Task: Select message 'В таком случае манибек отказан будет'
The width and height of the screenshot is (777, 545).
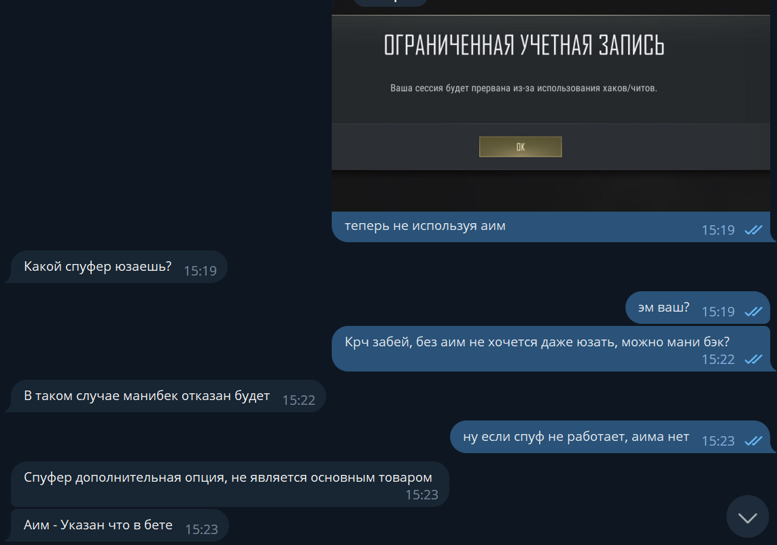Action: coord(168,396)
